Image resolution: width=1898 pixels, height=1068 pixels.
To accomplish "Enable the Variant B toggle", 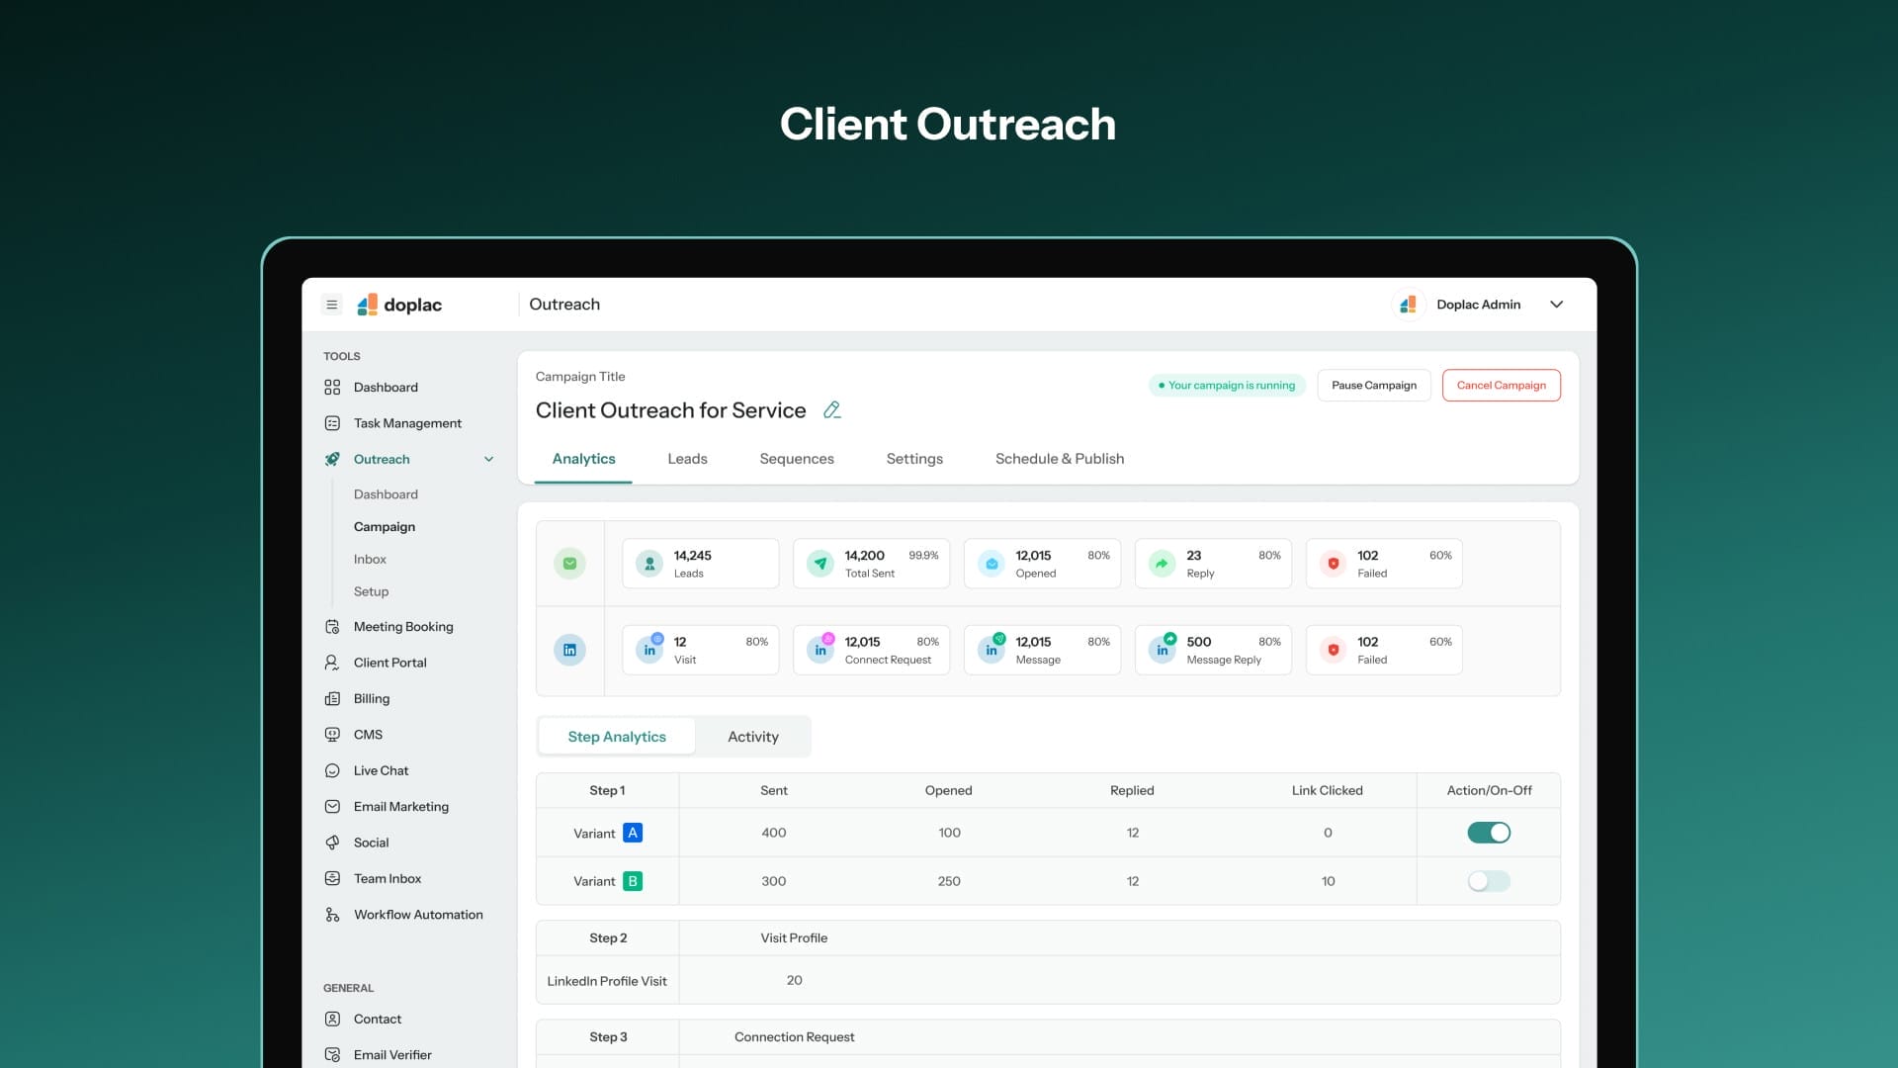I will pos(1488,881).
